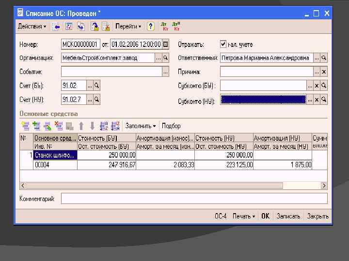Click the horizontal scrollbar of the table
The height and width of the screenshot is (261, 349).
coord(155,185)
